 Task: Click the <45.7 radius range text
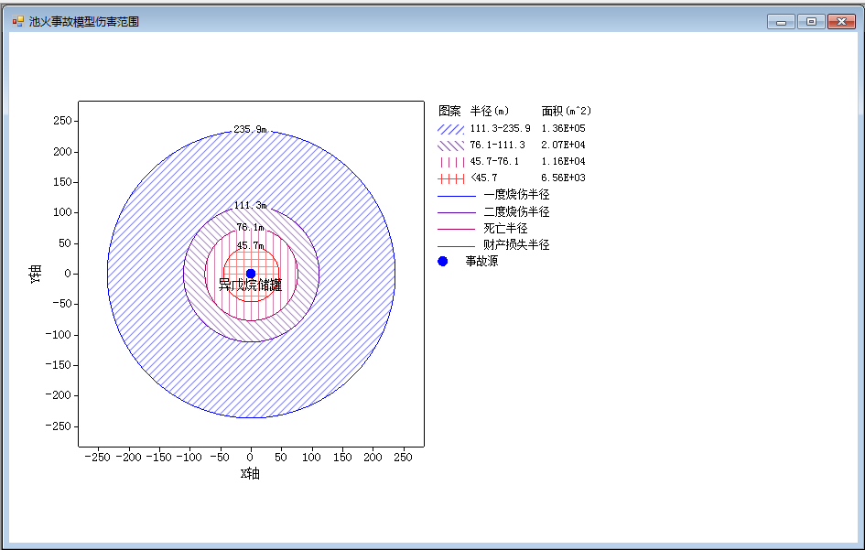[484, 178]
